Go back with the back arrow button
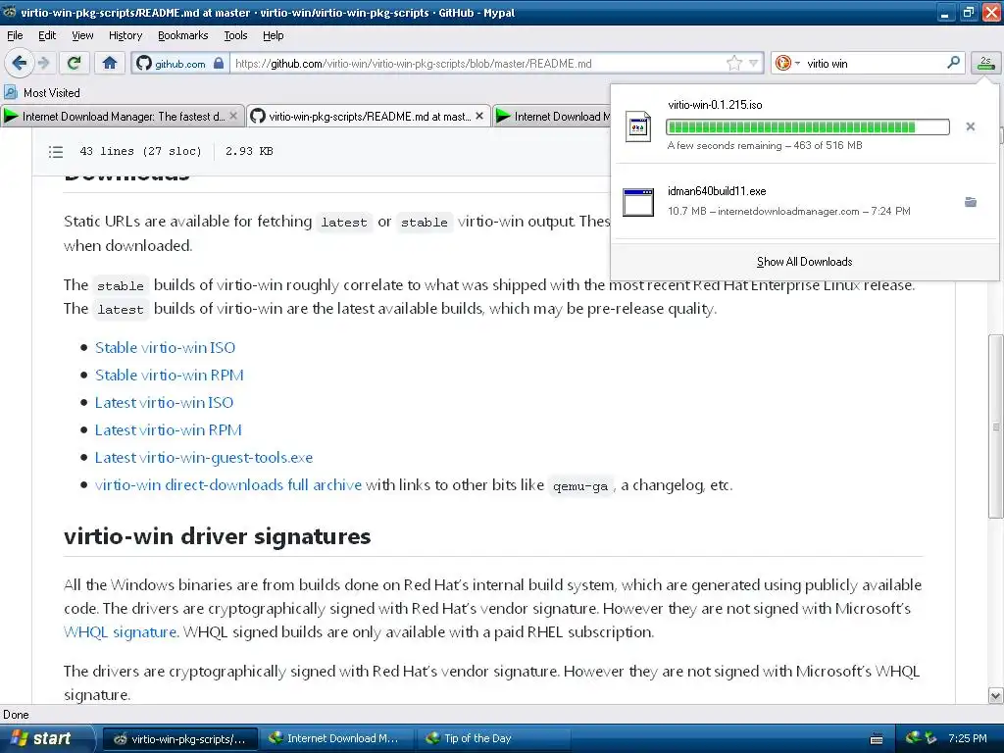 point(19,63)
